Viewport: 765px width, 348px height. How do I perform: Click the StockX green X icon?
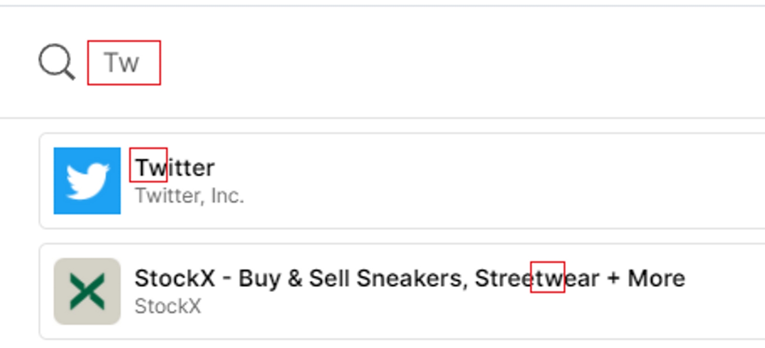pos(87,291)
